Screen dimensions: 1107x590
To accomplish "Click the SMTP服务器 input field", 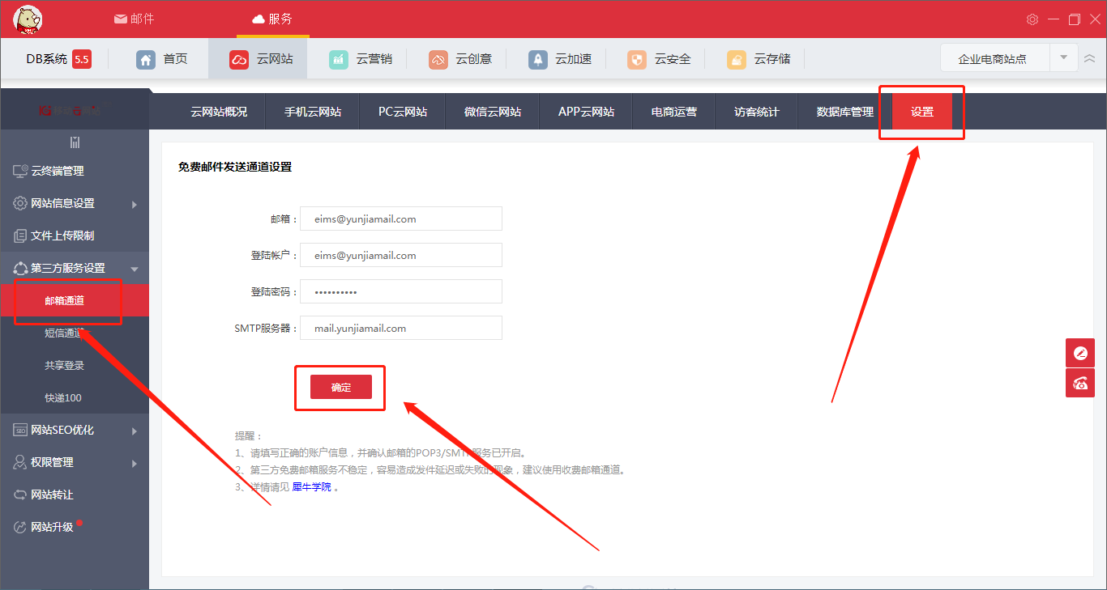I will pos(401,328).
